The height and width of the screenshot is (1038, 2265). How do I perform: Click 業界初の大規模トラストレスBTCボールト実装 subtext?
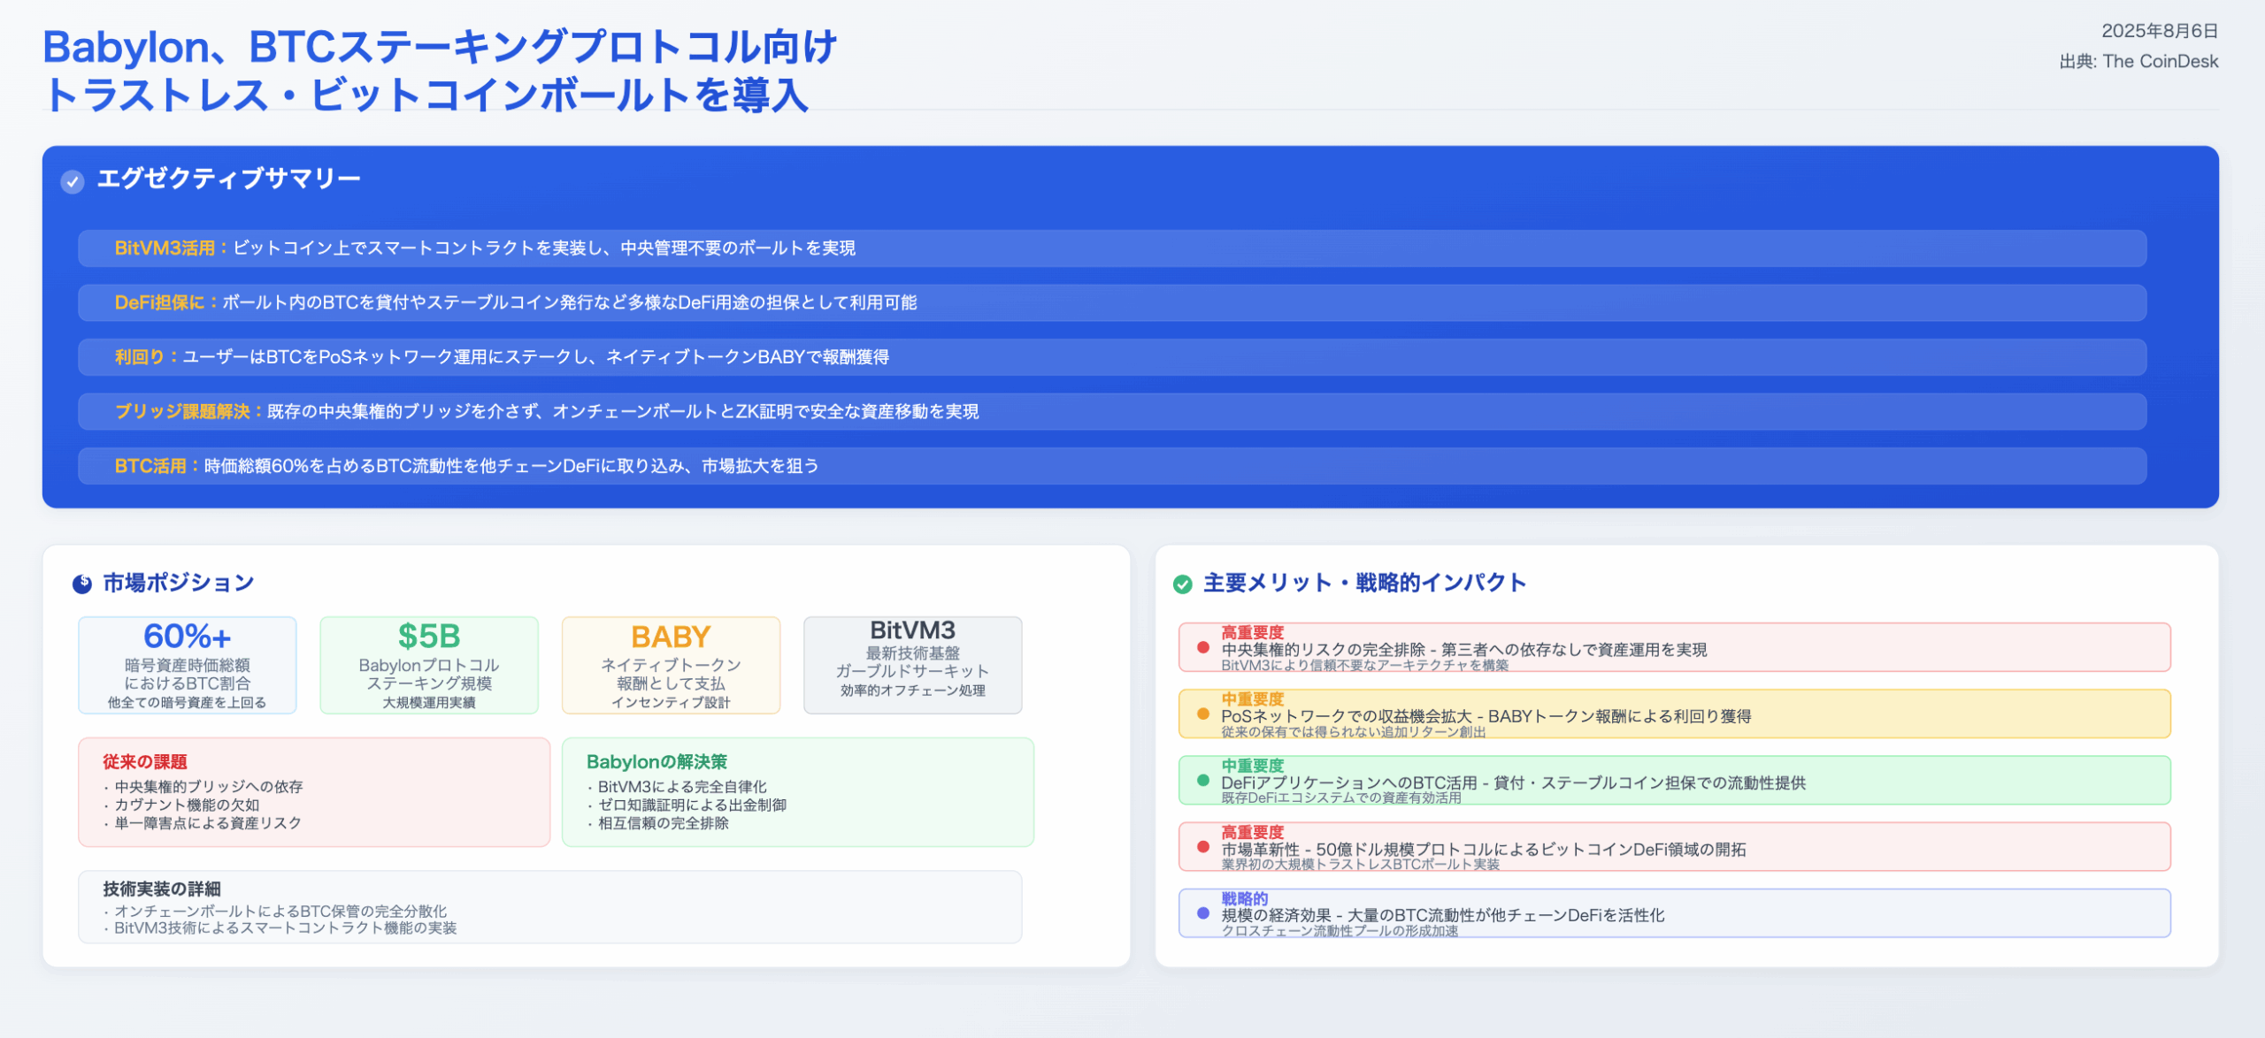pos(1361,865)
